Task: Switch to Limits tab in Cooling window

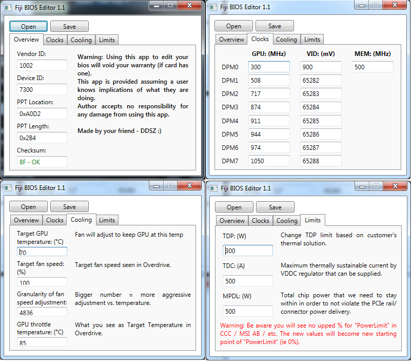Action: point(107,220)
